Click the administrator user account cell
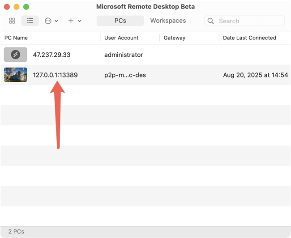Image resolution: width=291 pixels, height=238 pixels. click(124, 55)
